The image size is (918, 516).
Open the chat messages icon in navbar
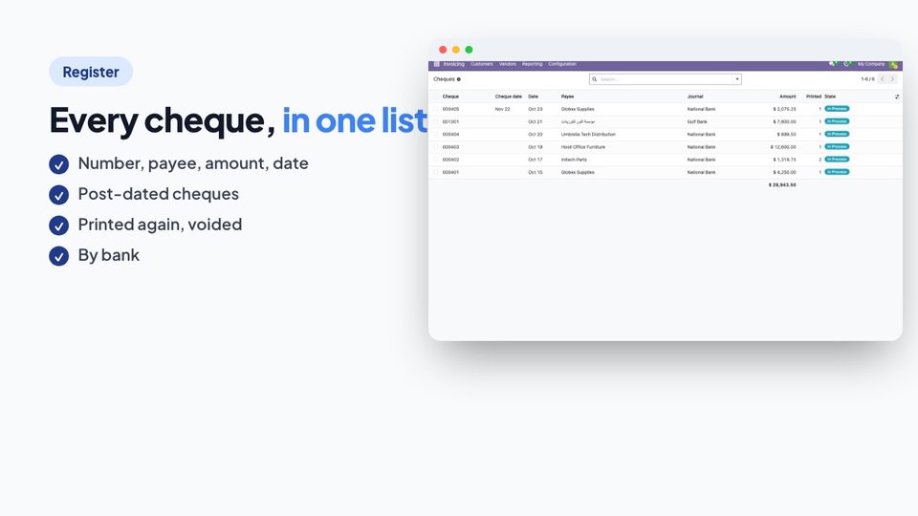click(832, 64)
